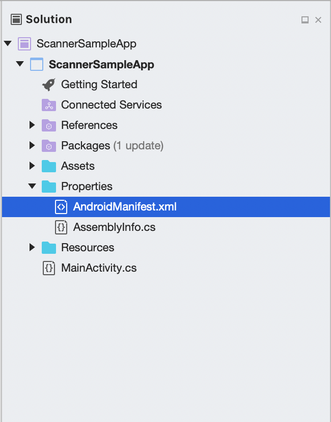Expand the Resources folder
331x422 pixels.
tap(32, 247)
